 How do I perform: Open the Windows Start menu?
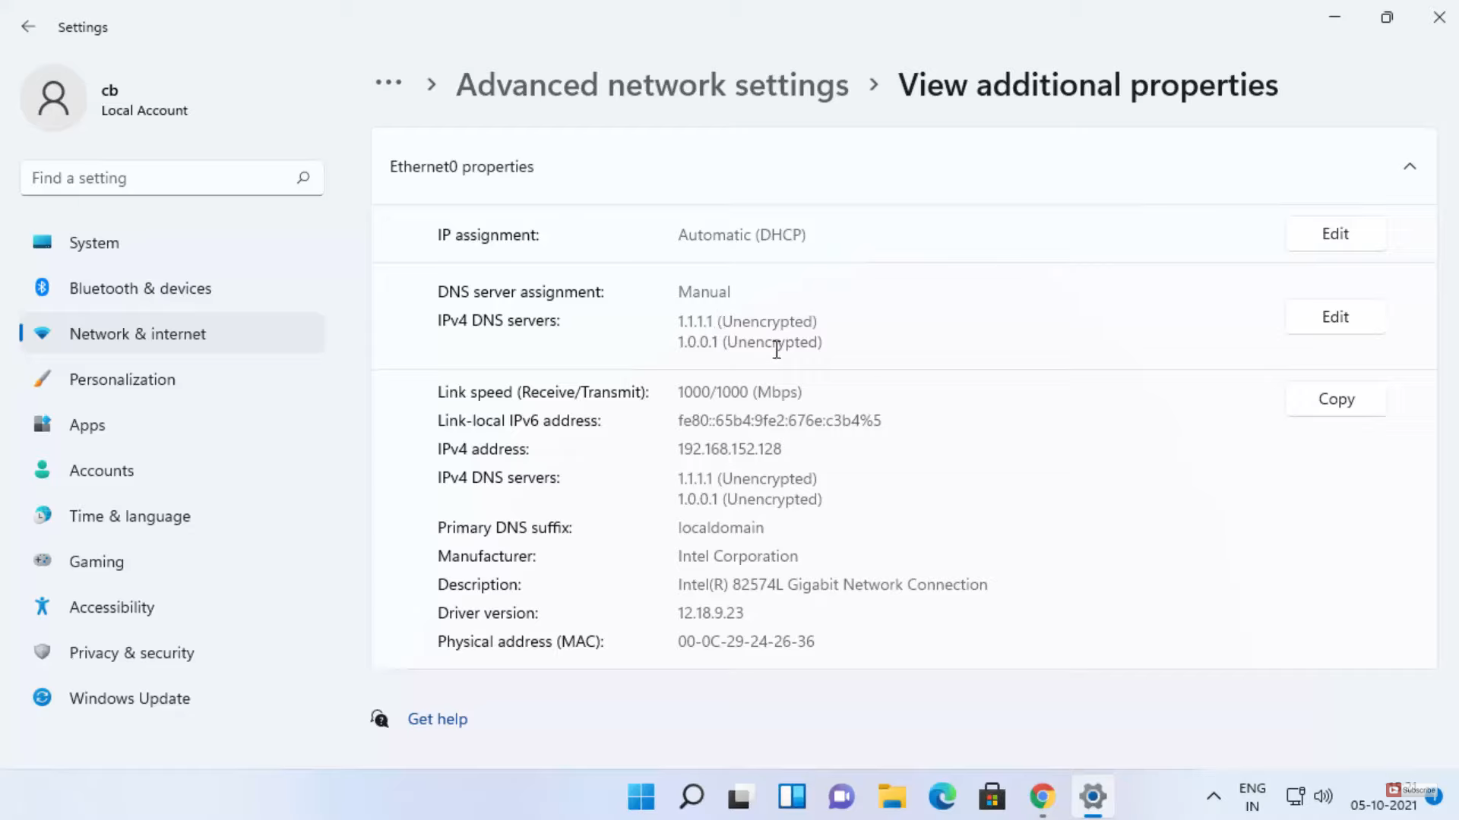(x=641, y=796)
